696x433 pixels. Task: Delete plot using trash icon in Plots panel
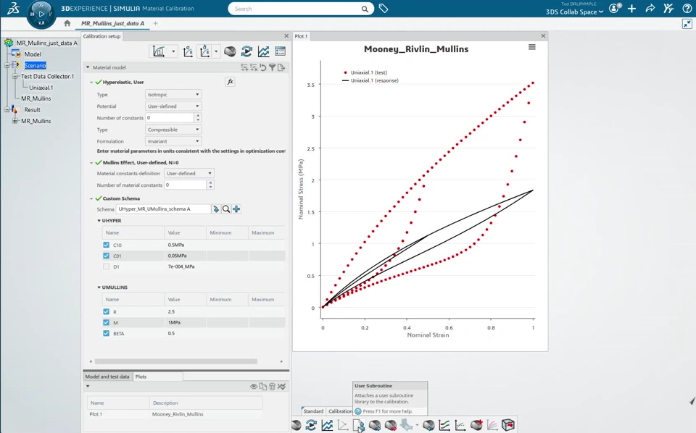coord(272,387)
